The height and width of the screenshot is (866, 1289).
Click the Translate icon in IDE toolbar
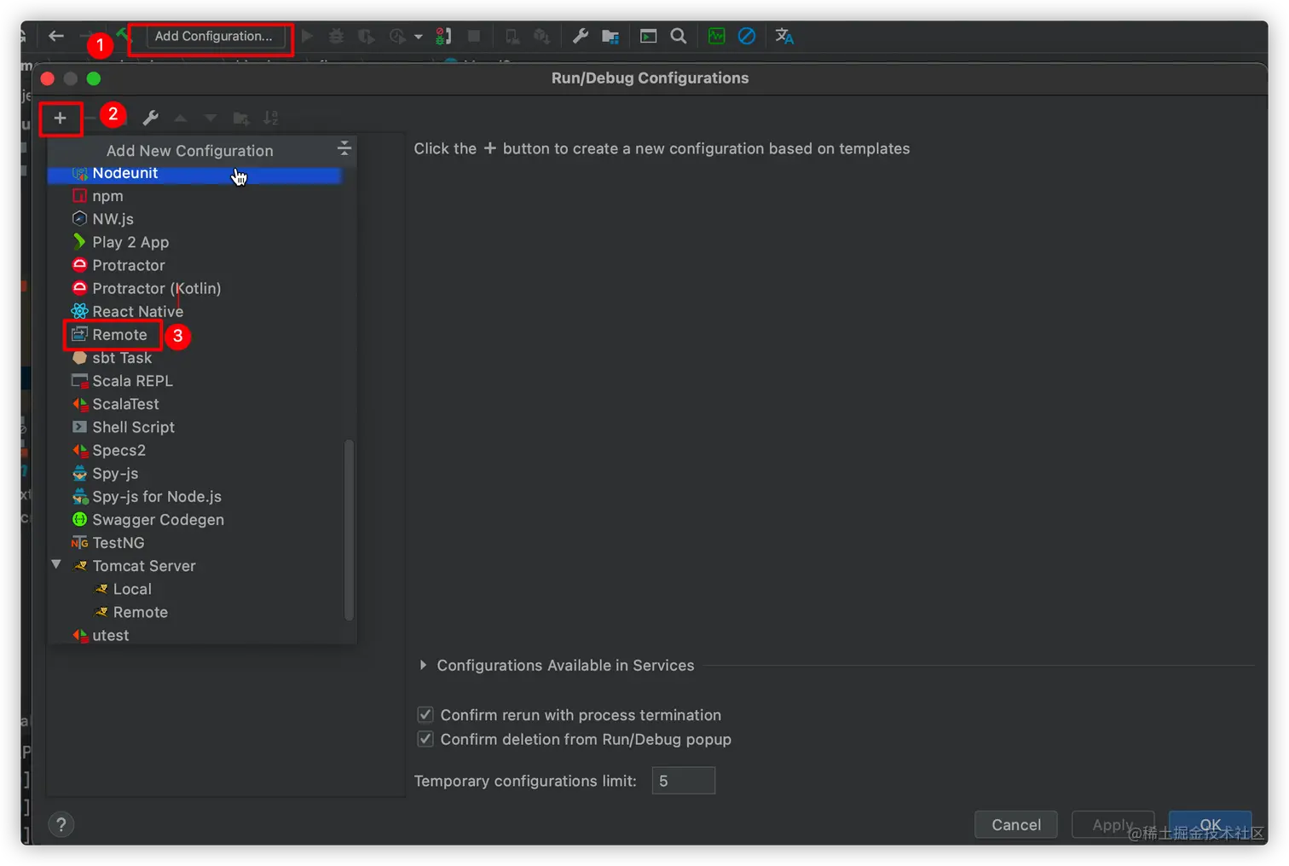784,36
